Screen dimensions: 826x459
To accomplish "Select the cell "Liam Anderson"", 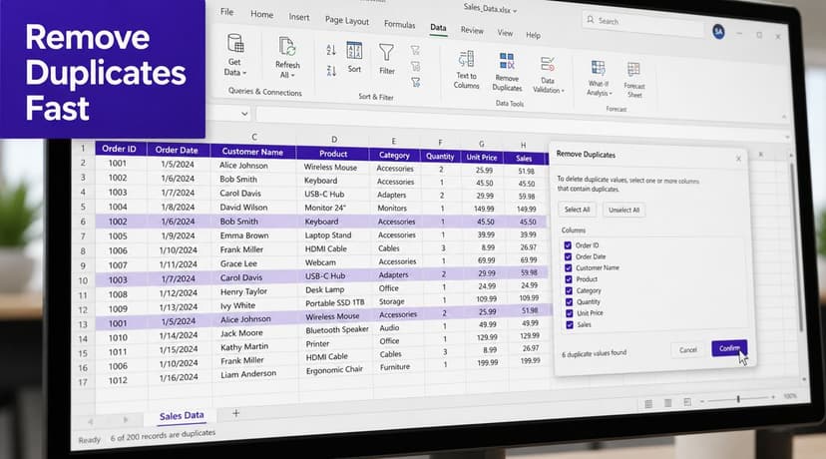I will pos(248,373).
